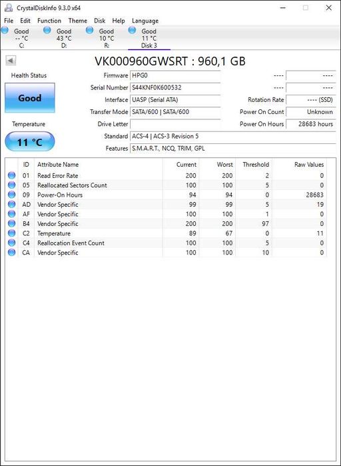Select the Reallocation Event Count text
Viewport: 341px width, 466px height.
click(x=71, y=243)
